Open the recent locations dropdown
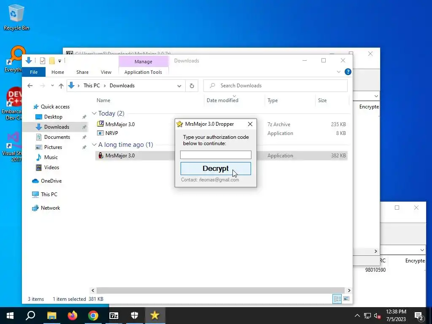The width and height of the screenshot is (432, 324). click(x=52, y=86)
